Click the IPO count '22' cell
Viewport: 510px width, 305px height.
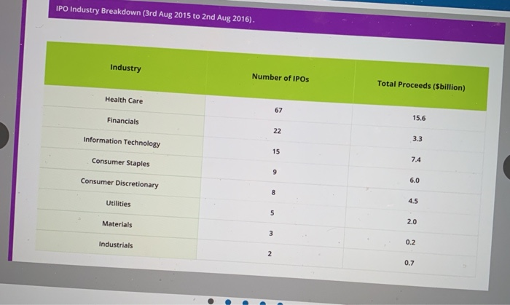tap(277, 131)
